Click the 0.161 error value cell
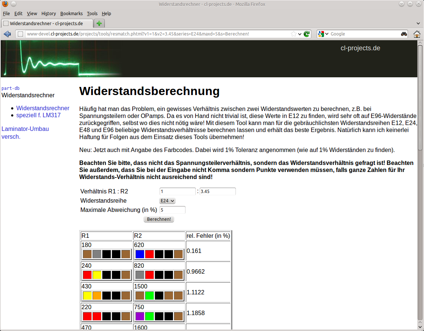The height and width of the screenshot is (331, 424). 208,251
